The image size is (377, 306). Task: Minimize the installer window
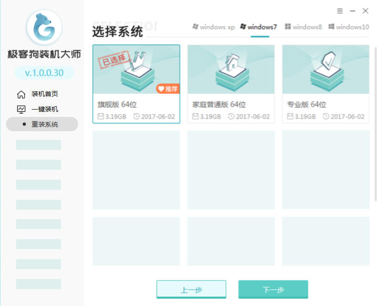[x=352, y=11]
